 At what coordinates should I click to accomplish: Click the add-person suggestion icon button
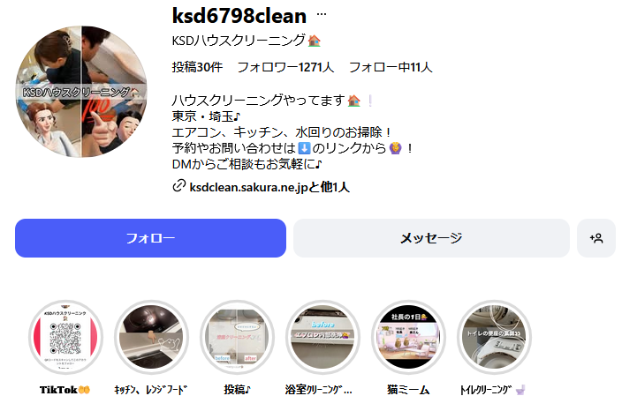(596, 238)
